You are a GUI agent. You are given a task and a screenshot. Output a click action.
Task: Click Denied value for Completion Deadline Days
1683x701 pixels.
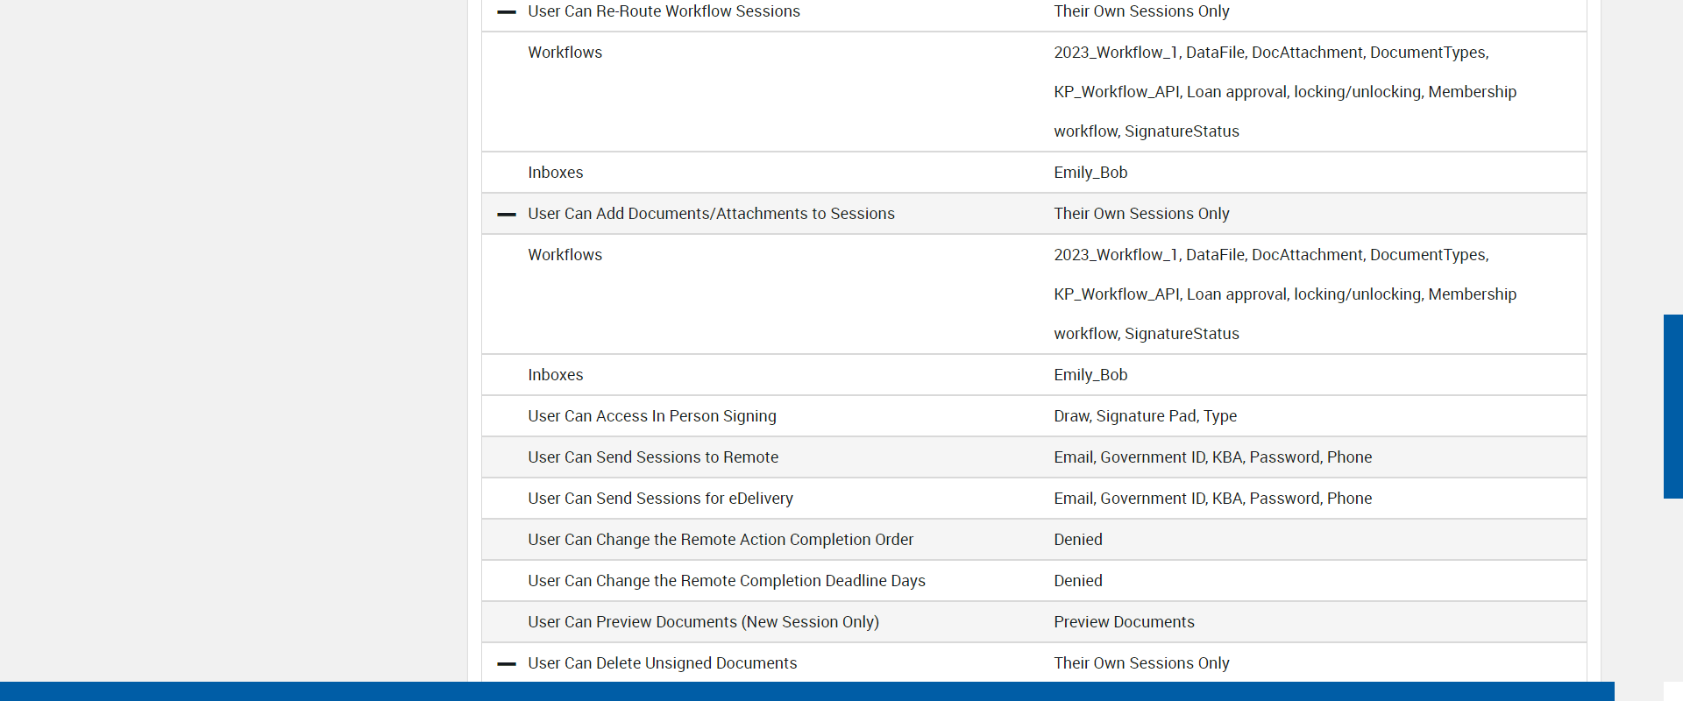pos(1078,581)
